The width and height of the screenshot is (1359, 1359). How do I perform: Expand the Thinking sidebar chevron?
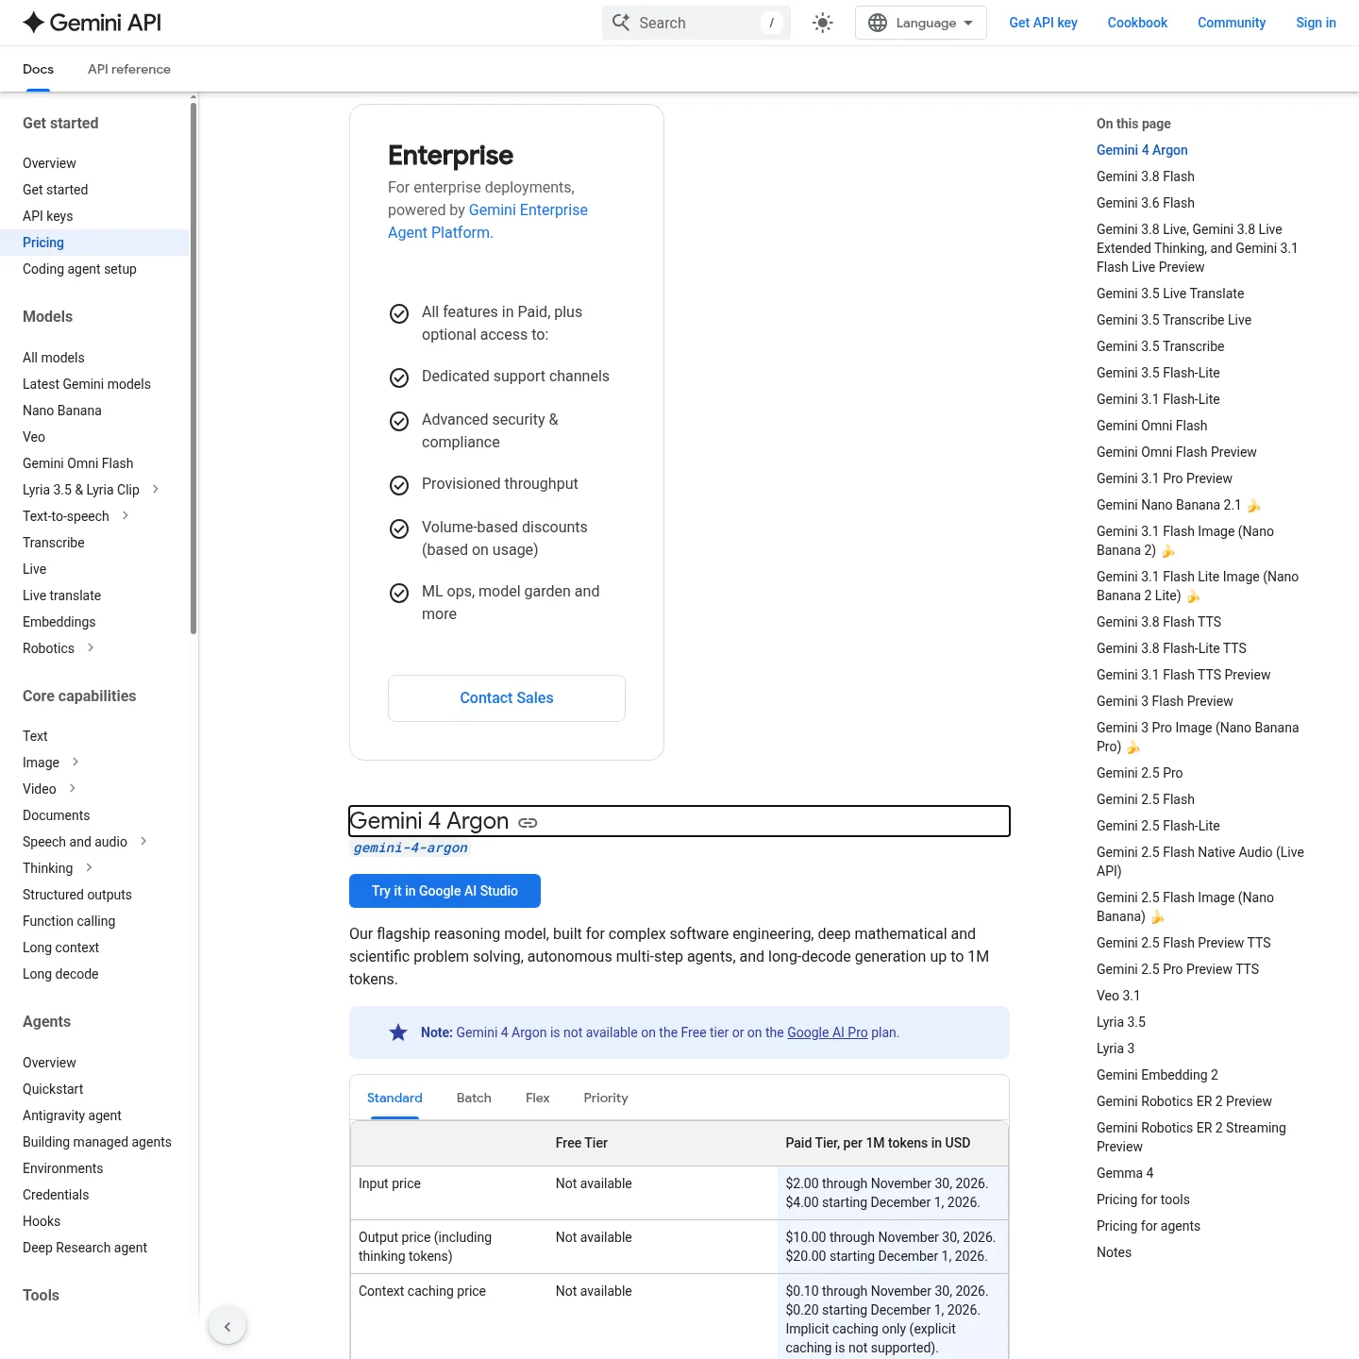89,867
